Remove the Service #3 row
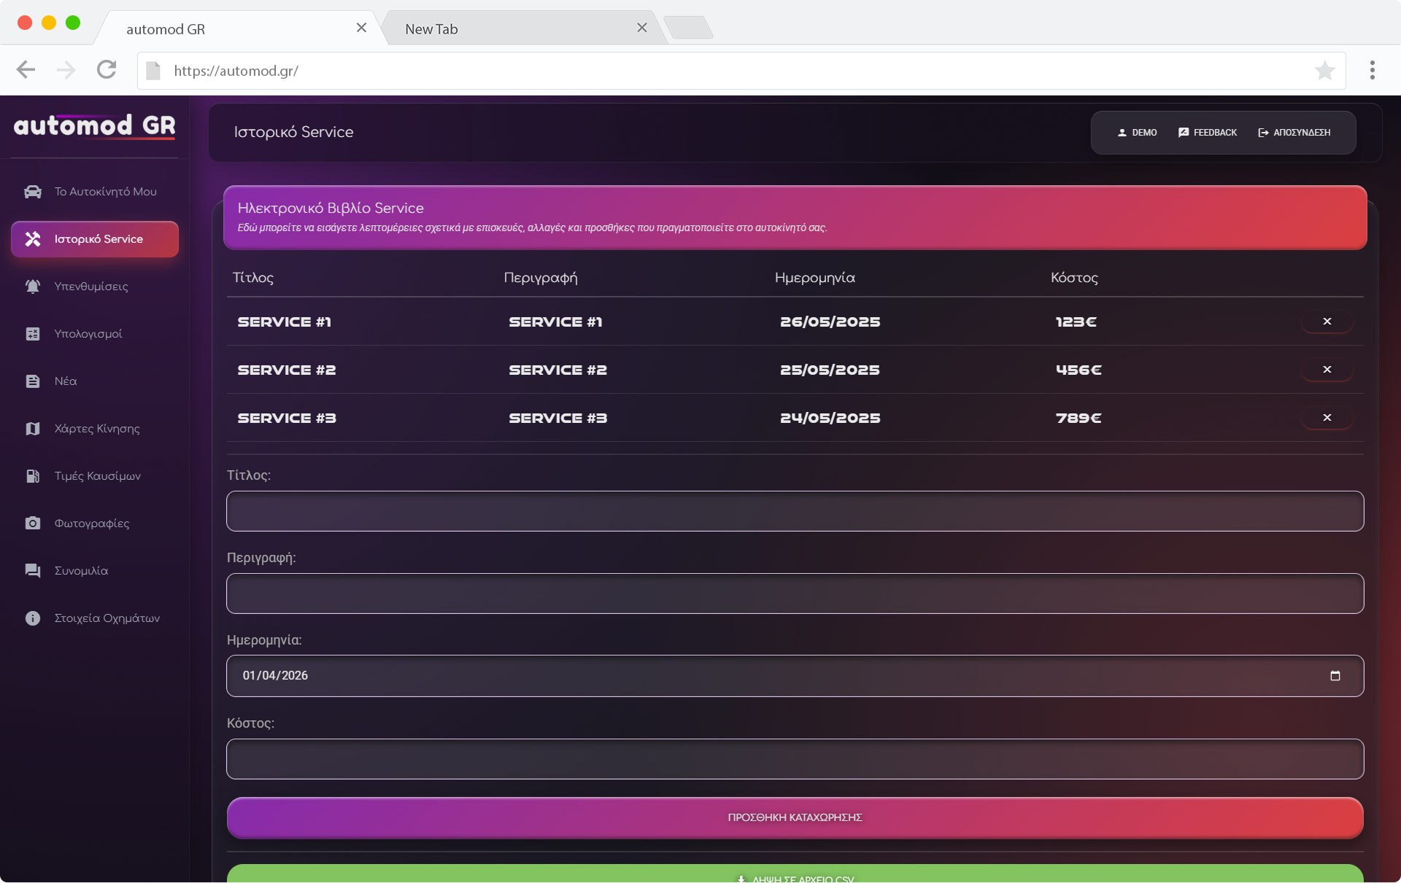The height and width of the screenshot is (883, 1401). tap(1327, 418)
